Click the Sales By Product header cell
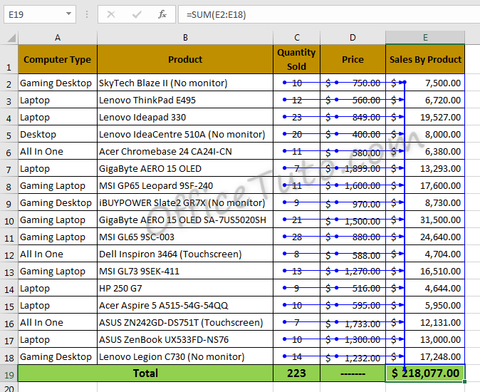480x392 pixels. [425, 59]
